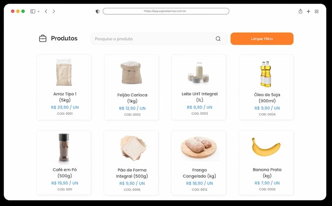Click the browser URL address bar

coord(166,11)
